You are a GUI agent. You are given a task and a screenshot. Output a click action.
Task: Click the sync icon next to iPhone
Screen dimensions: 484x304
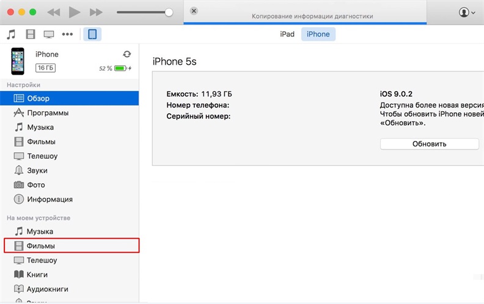pos(127,54)
